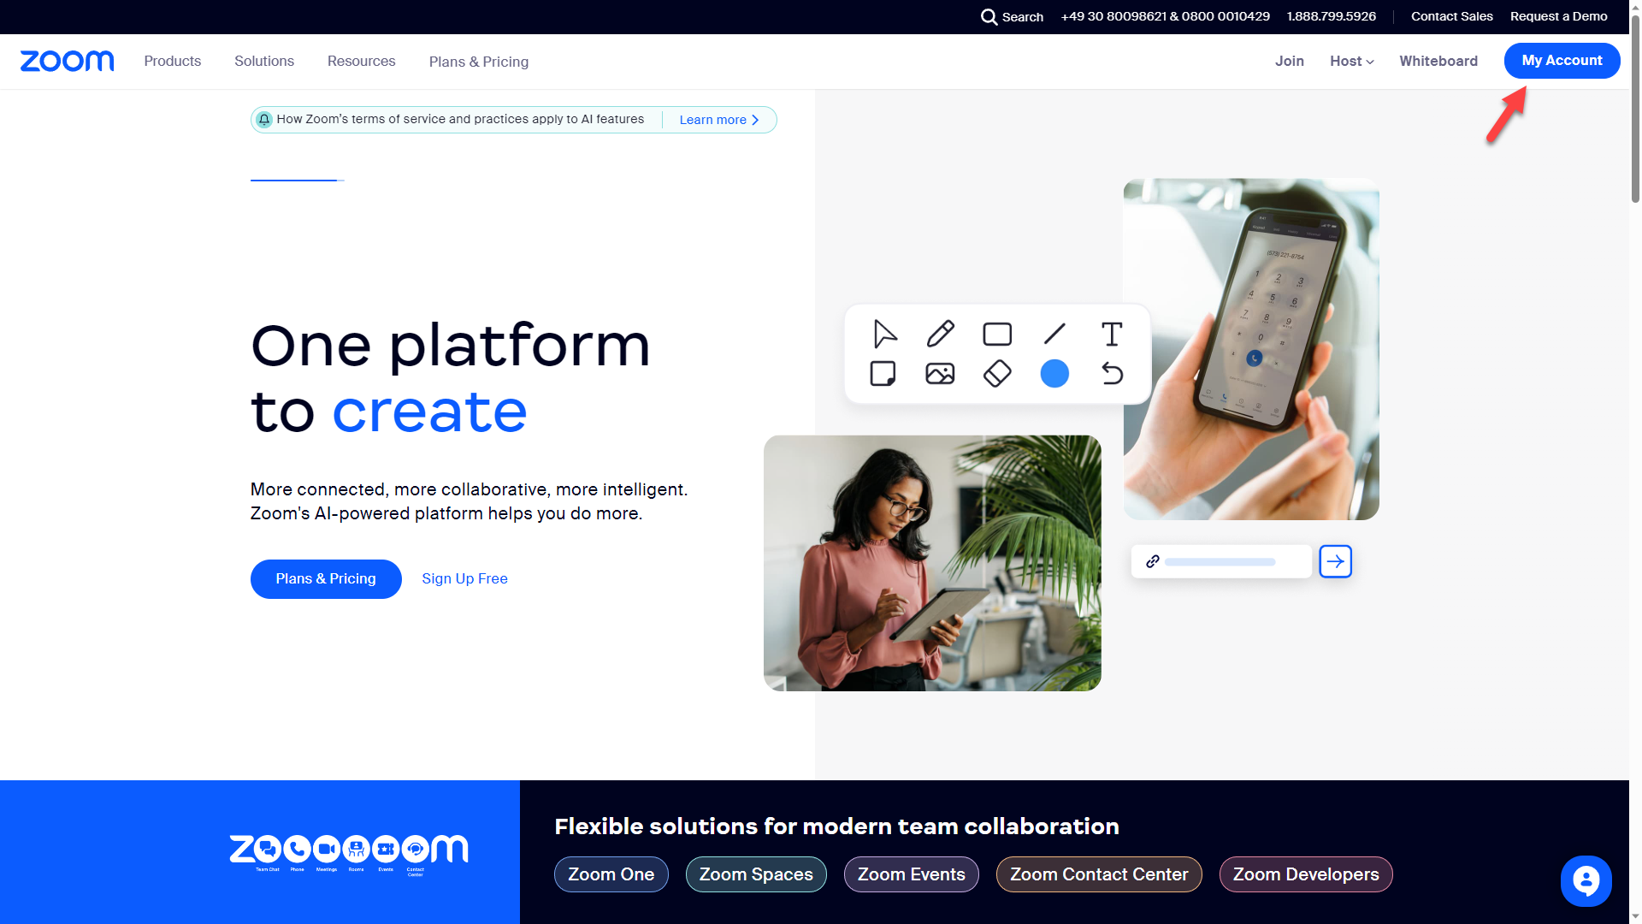
Task: Select the Zoom One tab
Action: coord(611,874)
